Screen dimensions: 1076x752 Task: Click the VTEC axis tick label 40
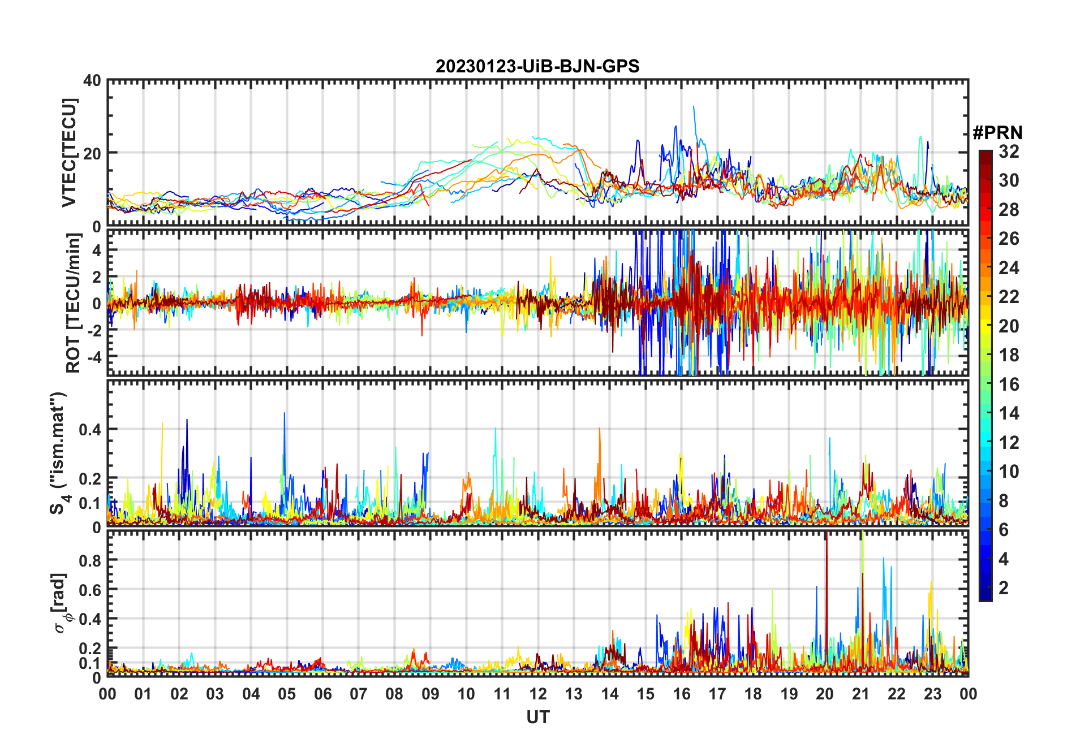(92, 81)
